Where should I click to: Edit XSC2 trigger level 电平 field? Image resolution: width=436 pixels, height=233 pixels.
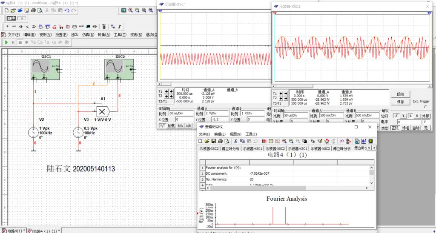[409, 122]
